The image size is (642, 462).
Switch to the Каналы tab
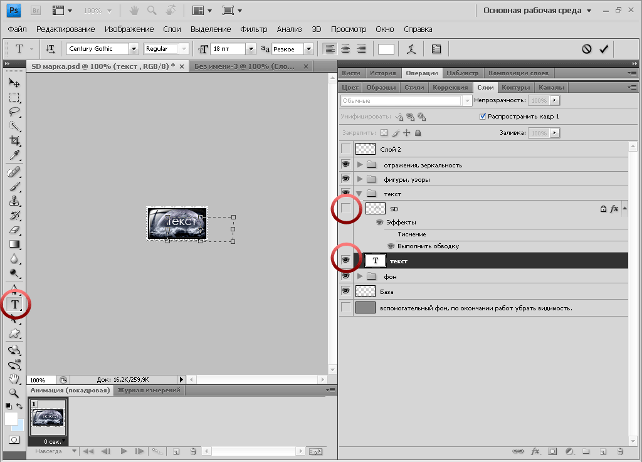click(x=551, y=88)
